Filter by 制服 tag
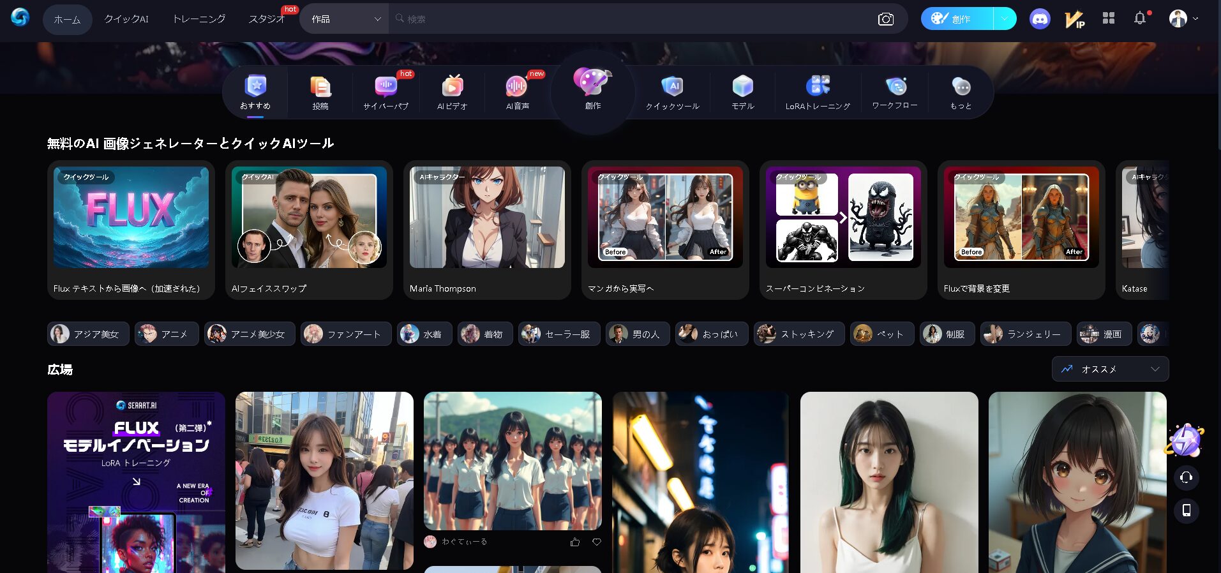 click(x=947, y=334)
